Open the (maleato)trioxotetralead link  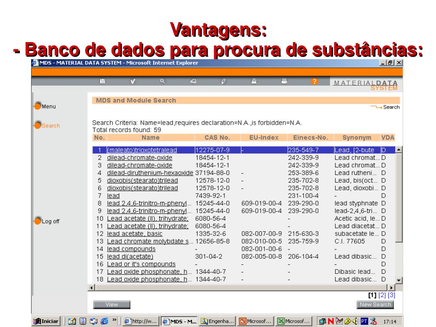pos(142,150)
